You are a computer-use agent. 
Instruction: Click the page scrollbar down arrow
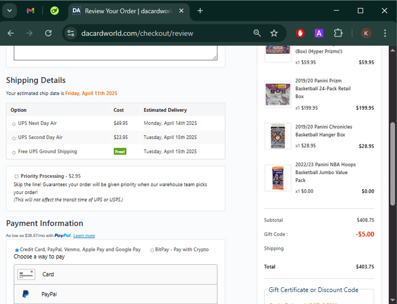[x=393, y=300]
